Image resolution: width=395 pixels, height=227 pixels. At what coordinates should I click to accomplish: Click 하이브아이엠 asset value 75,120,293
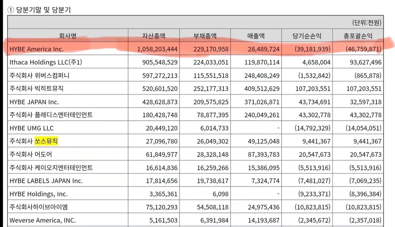tap(162, 207)
